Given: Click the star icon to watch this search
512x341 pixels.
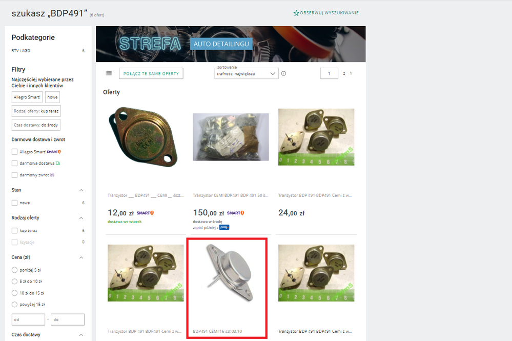Looking at the screenshot, I should (296, 13).
